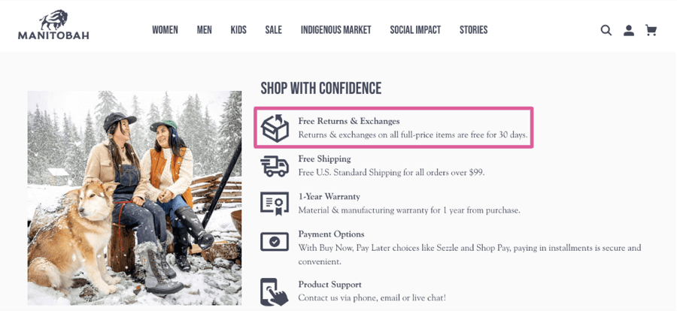
Task: Click the warranty certificate icon
Action: click(x=275, y=204)
